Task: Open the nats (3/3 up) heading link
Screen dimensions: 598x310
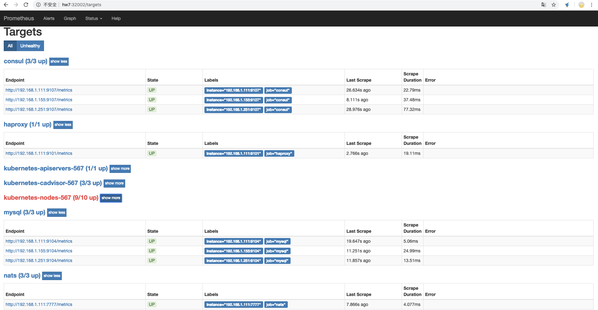Action: (x=22, y=275)
